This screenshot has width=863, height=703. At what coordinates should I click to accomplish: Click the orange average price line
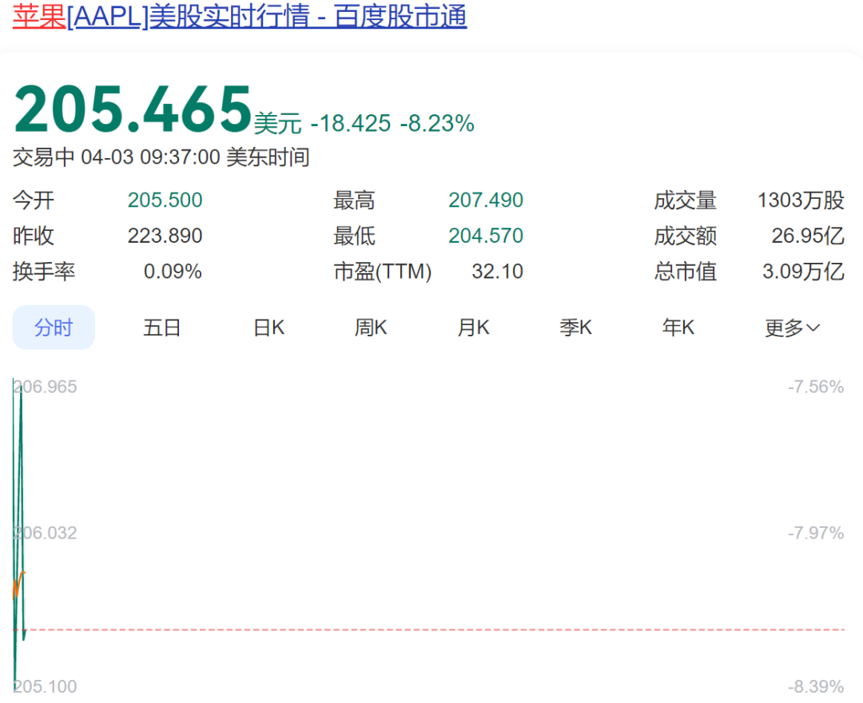coord(18,582)
